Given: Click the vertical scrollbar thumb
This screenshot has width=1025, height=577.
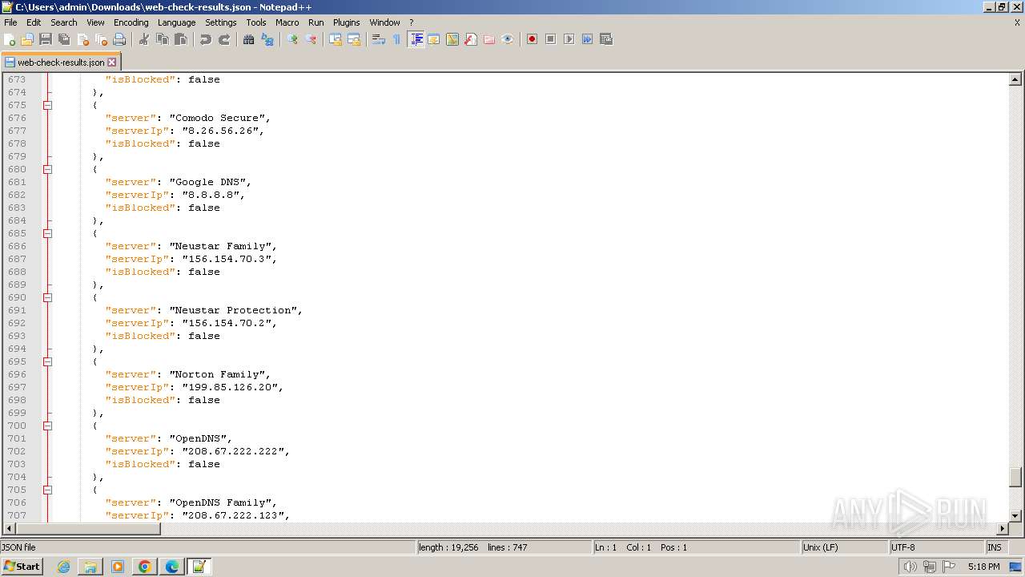Looking at the screenshot, I should (x=1015, y=477).
